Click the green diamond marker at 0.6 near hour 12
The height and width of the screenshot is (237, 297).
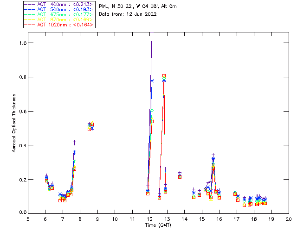click(152, 111)
